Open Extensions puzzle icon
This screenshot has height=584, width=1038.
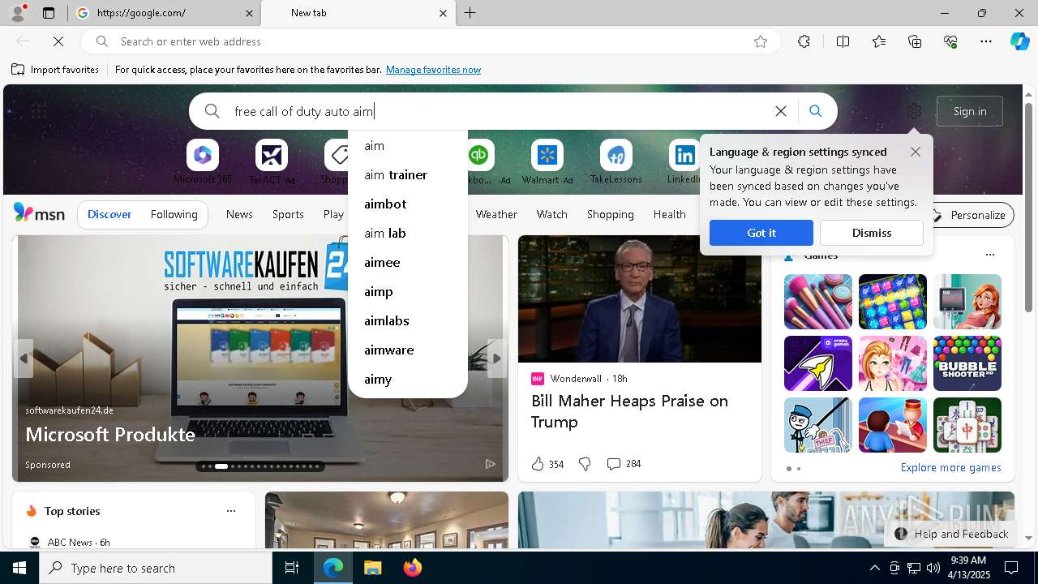(804, 41)
